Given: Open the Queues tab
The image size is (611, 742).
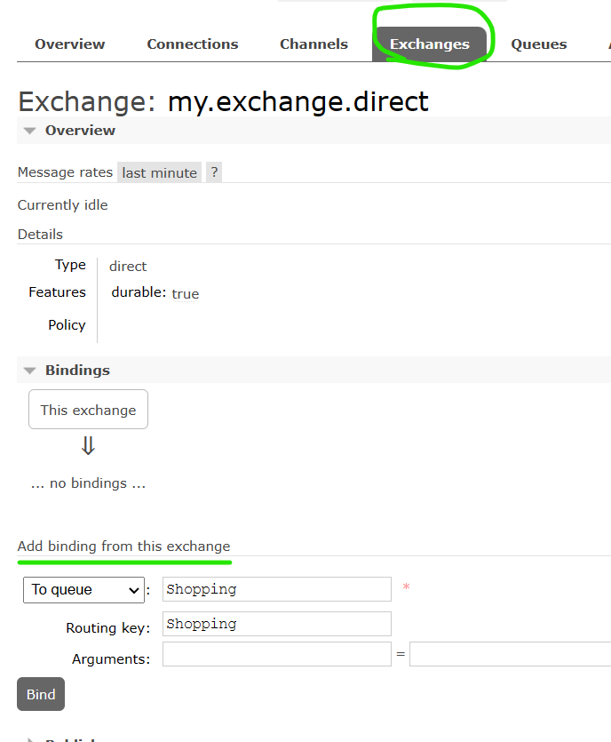Looking at the screenshot, I should tap(539, 44).
